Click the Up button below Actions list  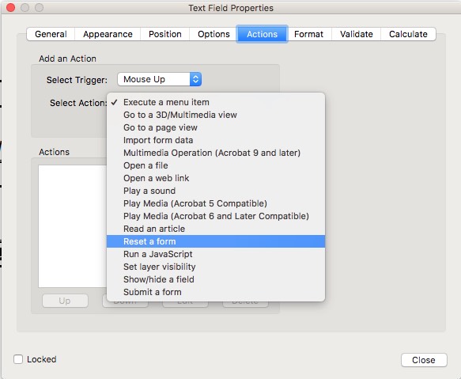[x=65, y=301]
